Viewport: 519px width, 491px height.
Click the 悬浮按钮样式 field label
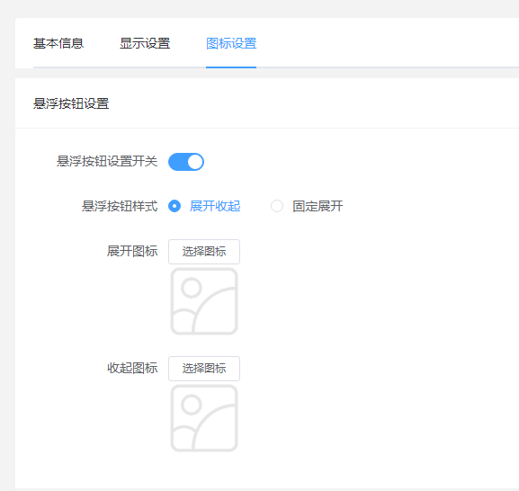point(120,206)
